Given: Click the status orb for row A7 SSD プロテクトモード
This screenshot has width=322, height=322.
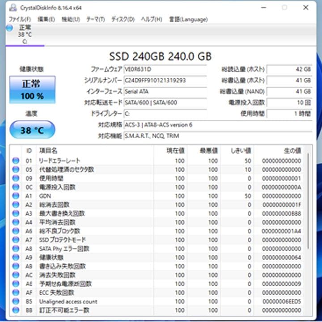Looking at the screenshot, I should [16, 240].
